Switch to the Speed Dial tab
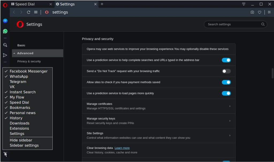Viewport: 274px width, 162px height. coord(32,4)
